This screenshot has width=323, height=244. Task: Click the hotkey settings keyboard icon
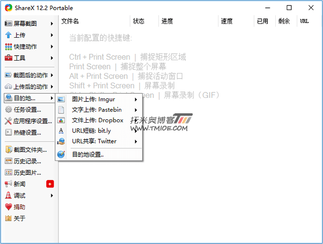point(8,132)
